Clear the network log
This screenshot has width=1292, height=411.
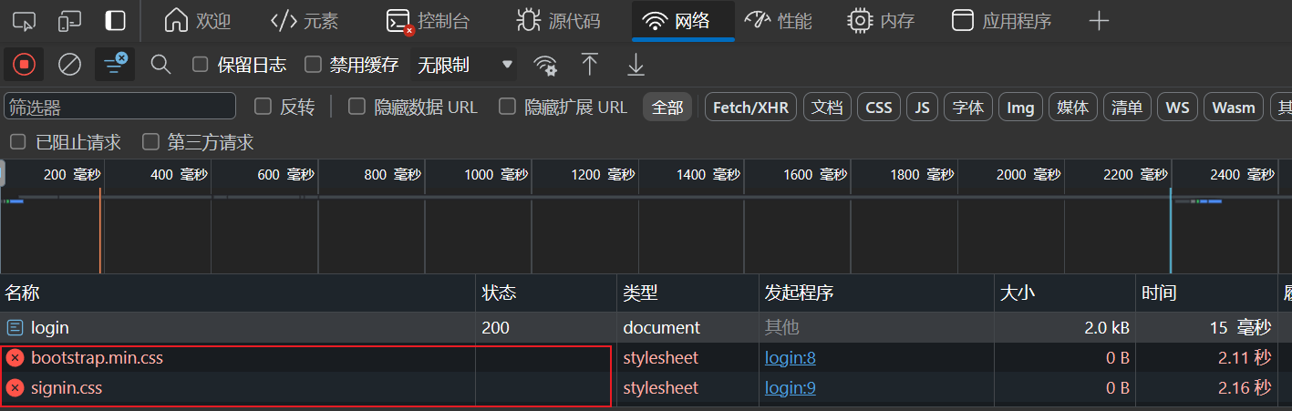click(70, 65)
